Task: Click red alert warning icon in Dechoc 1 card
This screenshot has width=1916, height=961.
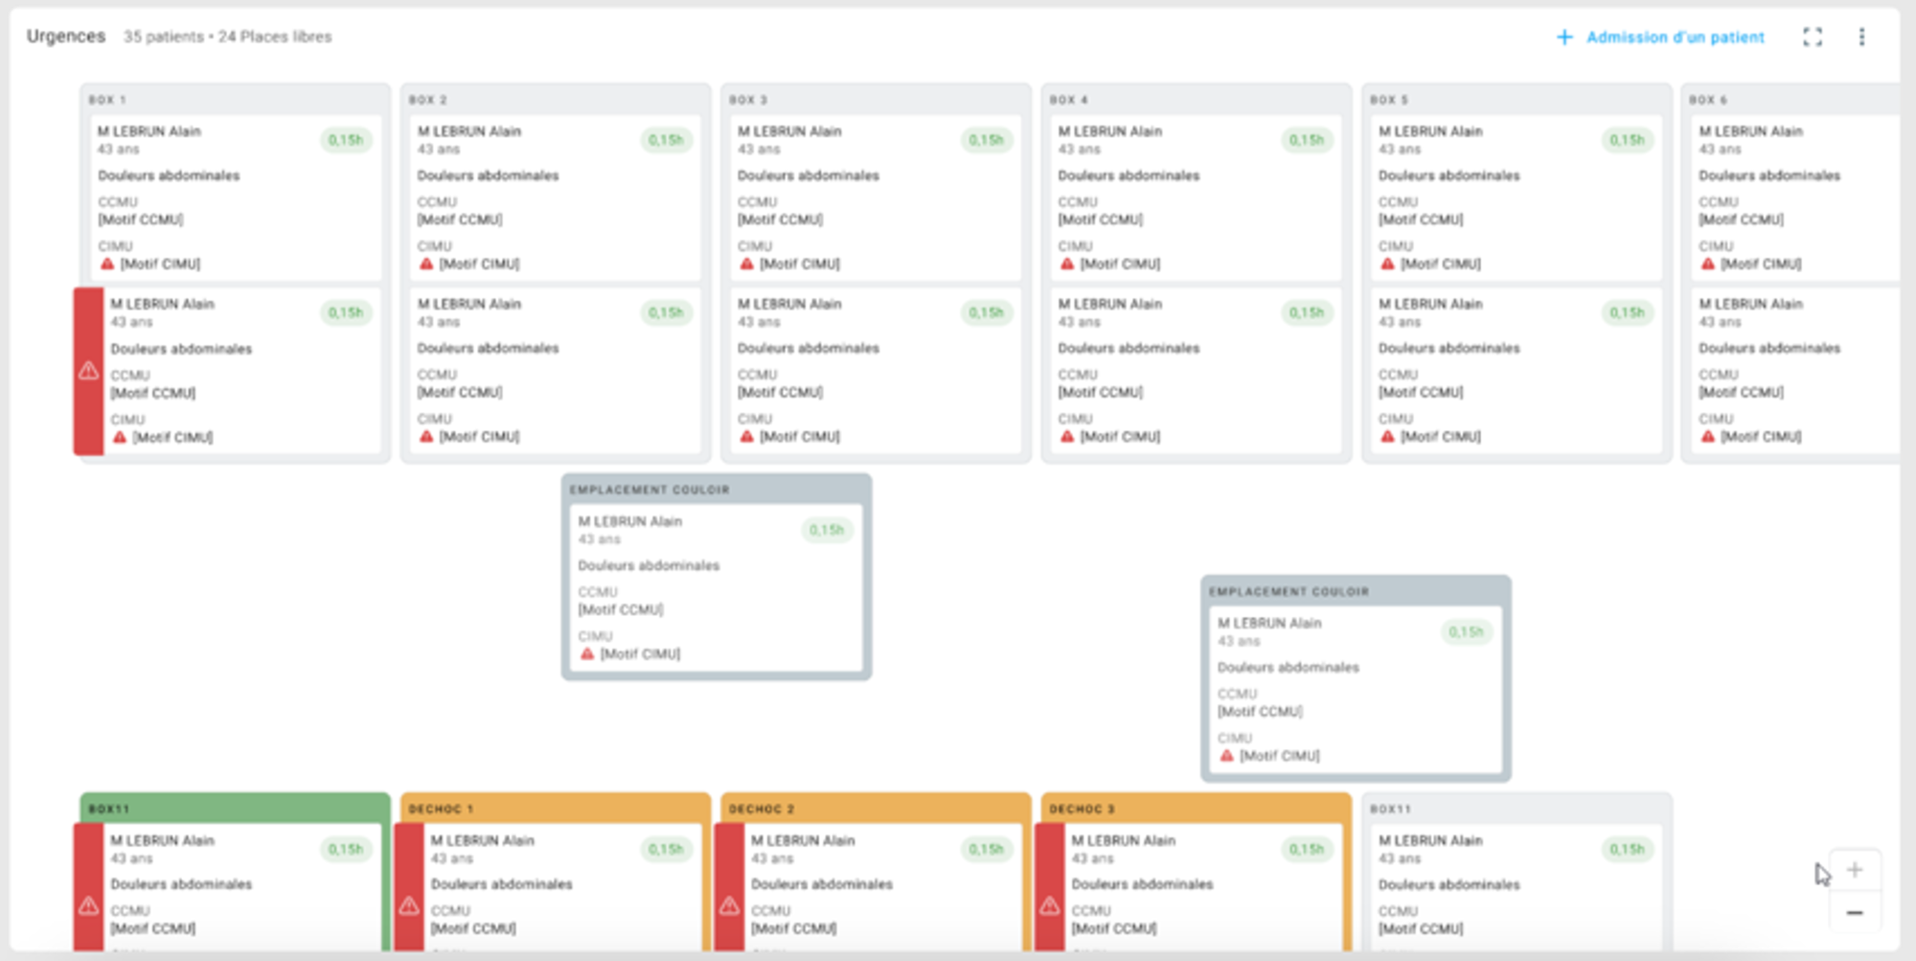Action: [x=409, y=905]
